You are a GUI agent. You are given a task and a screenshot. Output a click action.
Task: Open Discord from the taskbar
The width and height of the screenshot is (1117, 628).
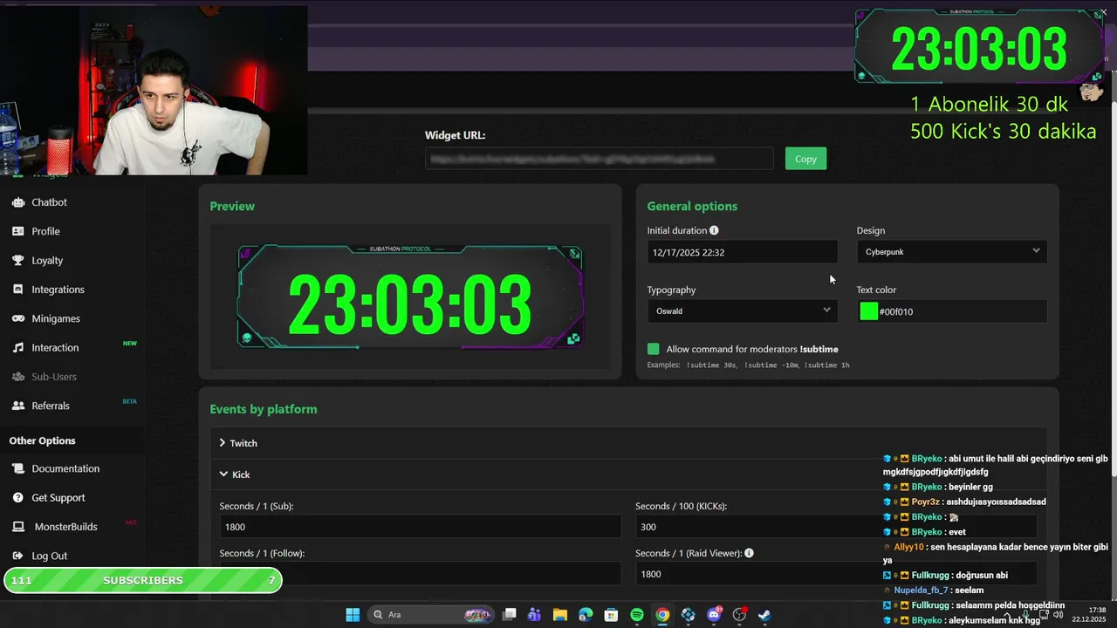point(715,615)
